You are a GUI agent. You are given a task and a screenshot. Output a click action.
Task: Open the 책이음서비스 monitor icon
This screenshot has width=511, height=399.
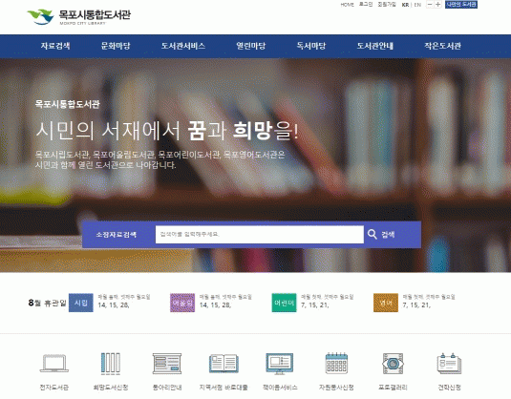[x=280, y=364]
